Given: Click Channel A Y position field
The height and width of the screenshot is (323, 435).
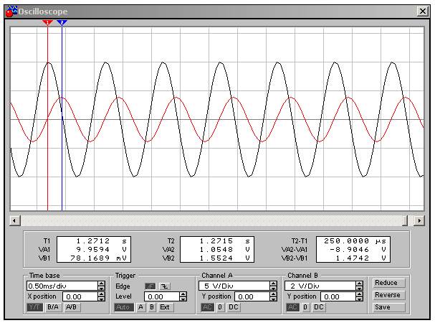Looking at the screenshot, I should (252, 296).
